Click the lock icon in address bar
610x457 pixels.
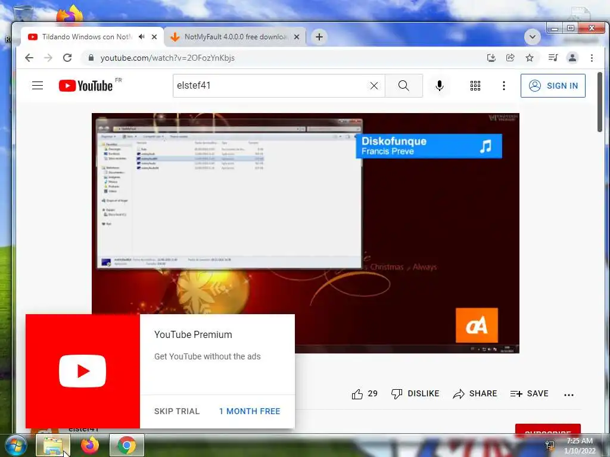click(x=91, y=58)
